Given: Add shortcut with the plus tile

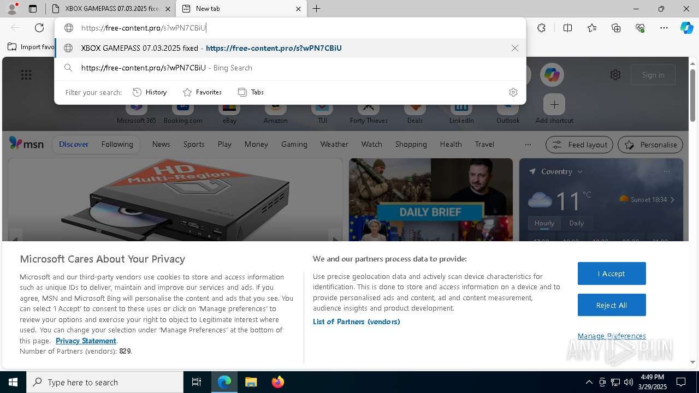Looking at the screenshot, I should 554,104.
